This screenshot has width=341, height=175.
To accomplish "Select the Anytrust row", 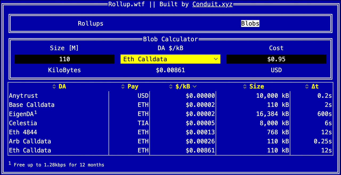I will click(x=23, y=96).
